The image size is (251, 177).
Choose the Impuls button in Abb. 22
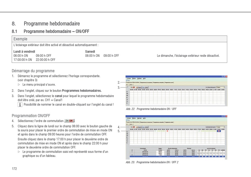click(x=139, y=87)
